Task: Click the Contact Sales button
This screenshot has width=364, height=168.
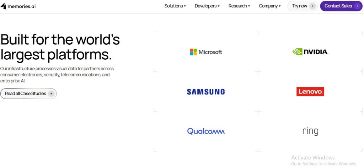Action: 341,6
